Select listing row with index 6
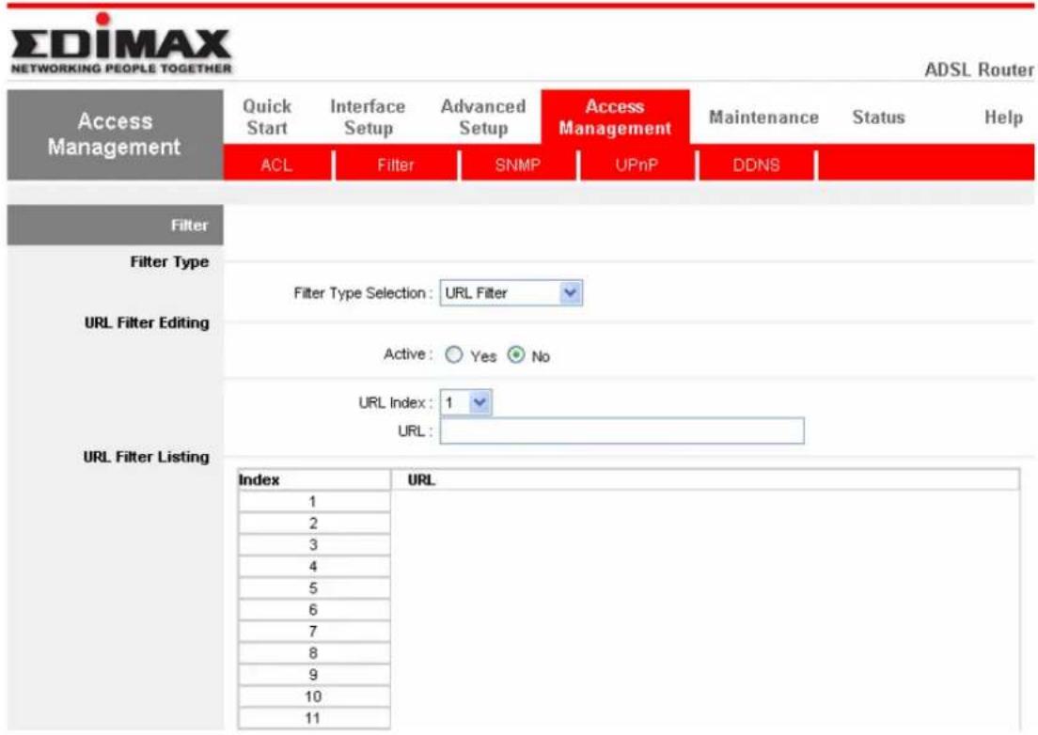Screen dimensions: 1038x735 [x=314, y=610]
